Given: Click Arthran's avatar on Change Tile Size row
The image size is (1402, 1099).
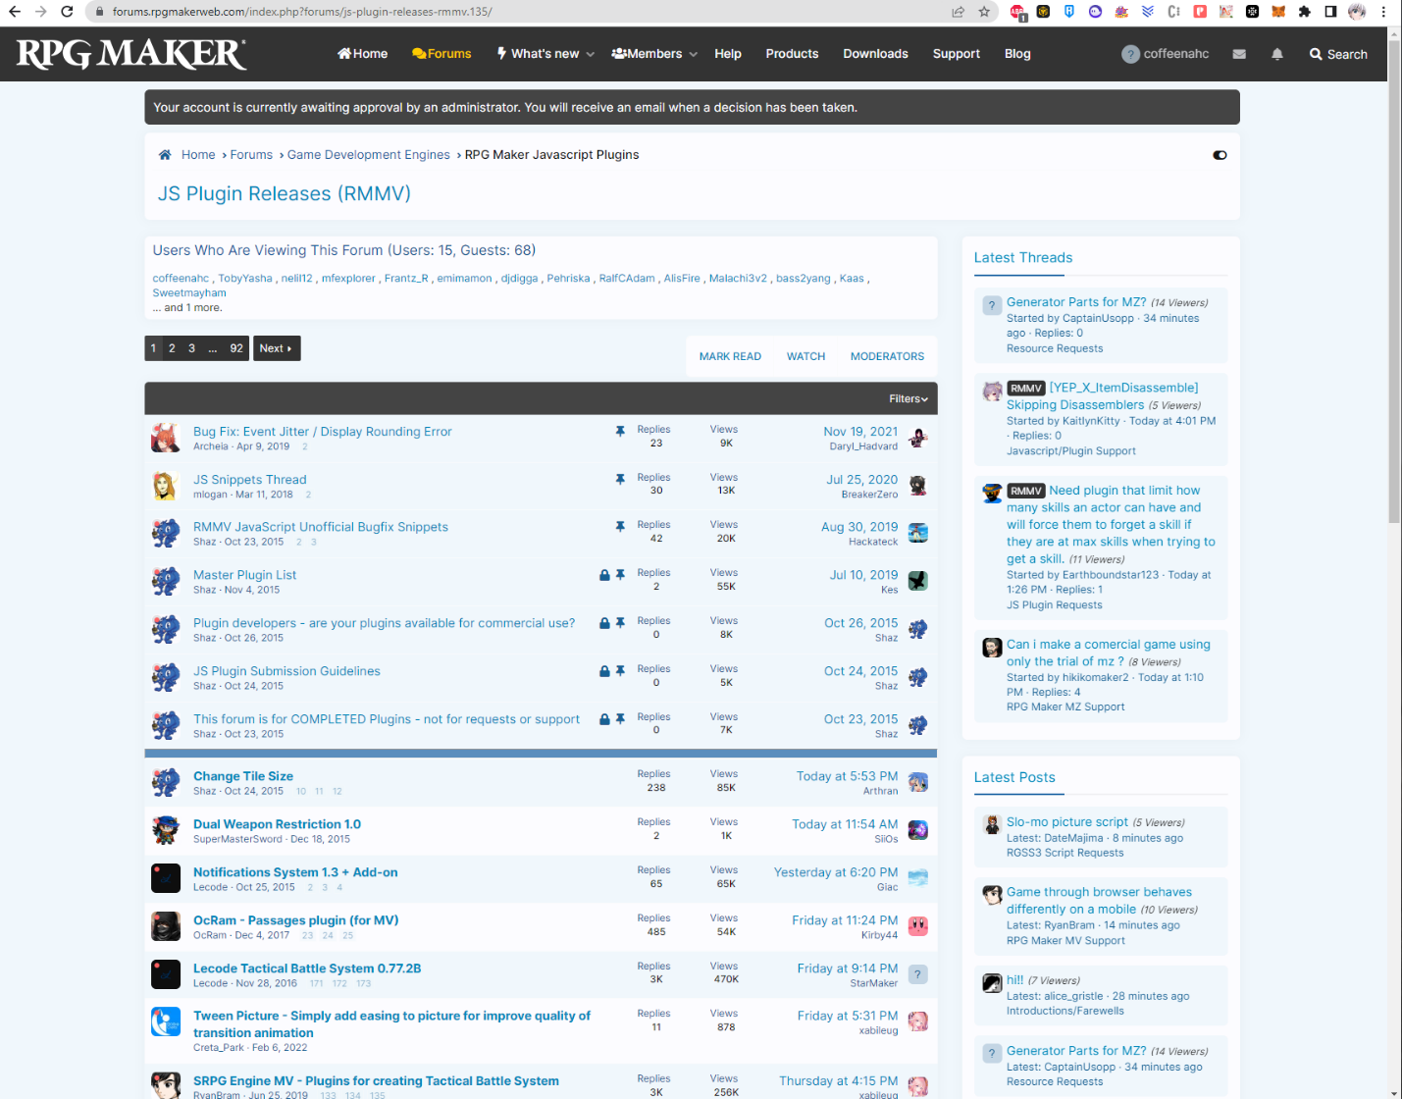Looking at the screenshot, I should (917, 782).
